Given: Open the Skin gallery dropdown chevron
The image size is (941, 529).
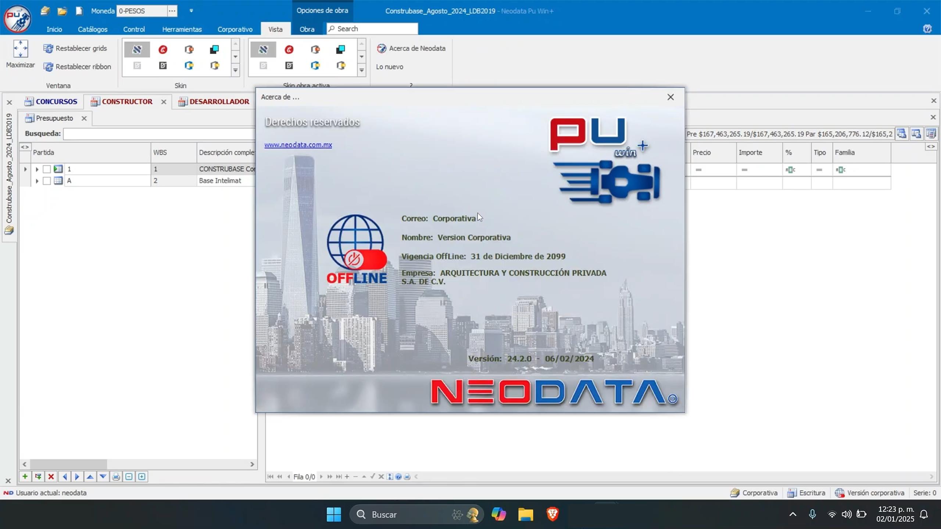Looking at the screenshot, I should click(235, 71).
